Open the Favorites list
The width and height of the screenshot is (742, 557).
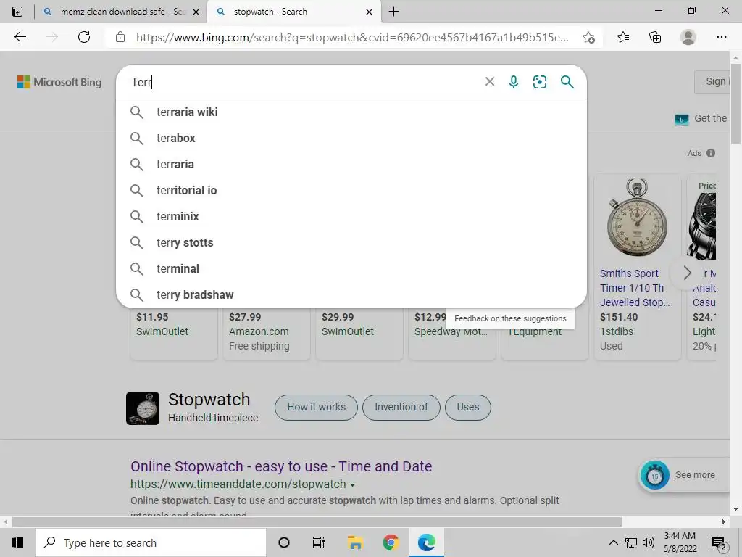click(x=622, y=37)
